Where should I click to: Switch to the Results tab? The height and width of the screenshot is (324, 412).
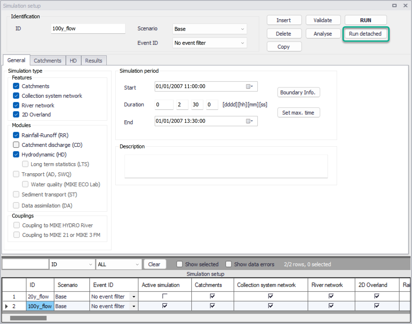coord(94,61)
